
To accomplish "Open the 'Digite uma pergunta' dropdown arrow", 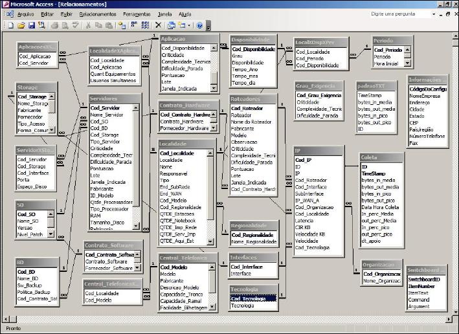I will coord(434,14).
